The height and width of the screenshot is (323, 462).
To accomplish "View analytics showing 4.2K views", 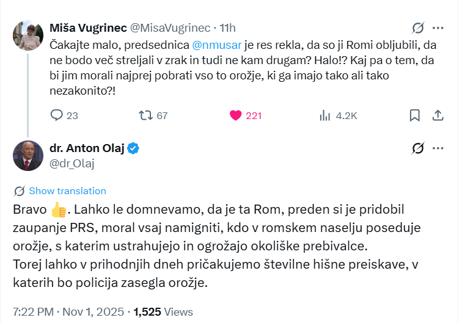I will [324, 115].
